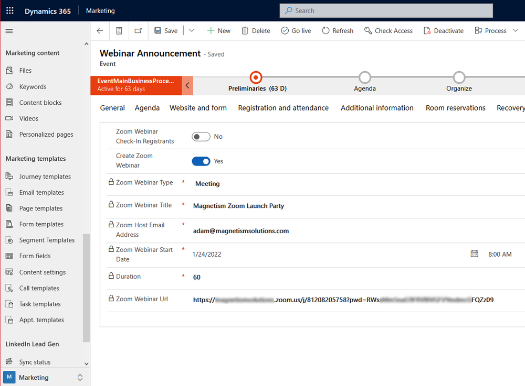Image resolution: width=525 pixels, height=386 pixels.
Task: Toggle Zoom Webinar Check-In Registrants switch
Action: pos(201,137)
